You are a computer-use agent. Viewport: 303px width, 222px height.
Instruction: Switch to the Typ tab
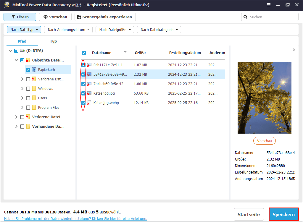53,41
